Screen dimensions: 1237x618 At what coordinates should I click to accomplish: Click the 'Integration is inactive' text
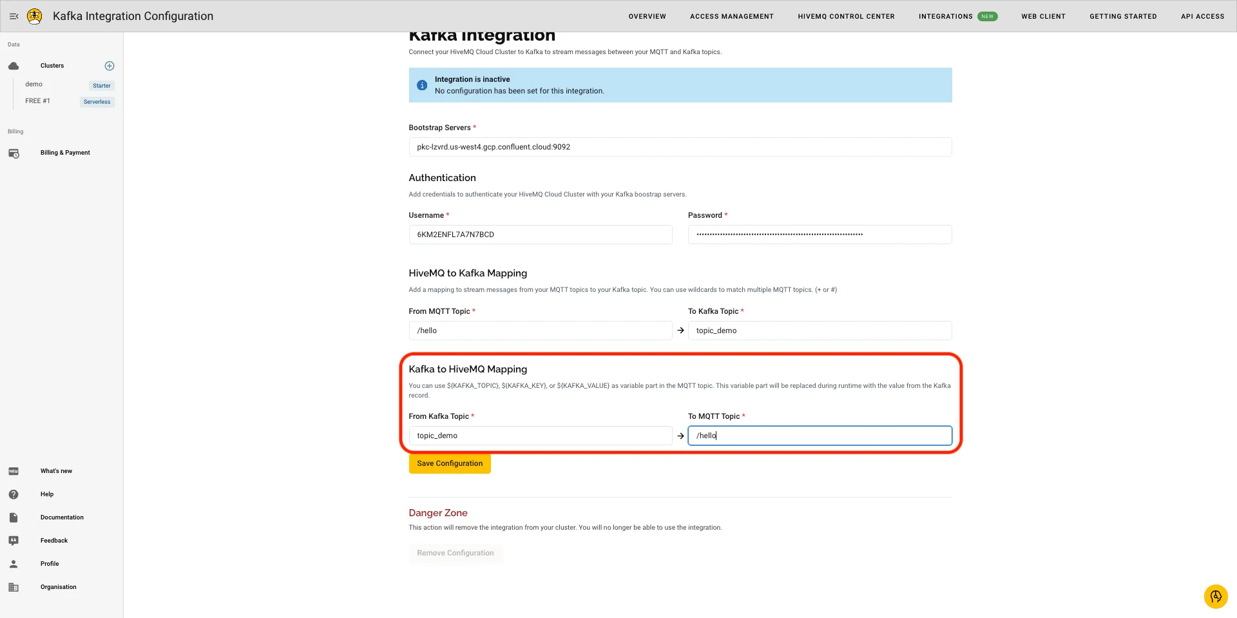click(472, 79)
